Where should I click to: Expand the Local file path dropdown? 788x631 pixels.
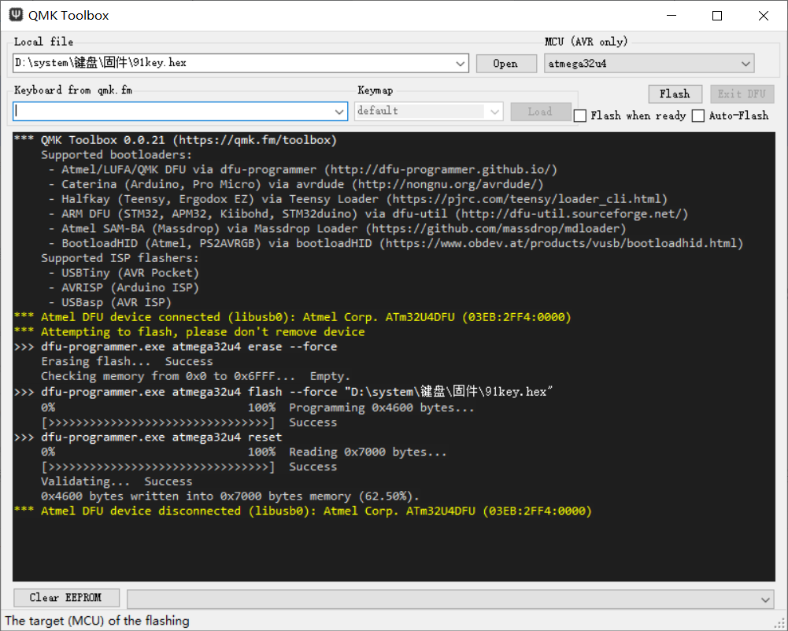461,64
